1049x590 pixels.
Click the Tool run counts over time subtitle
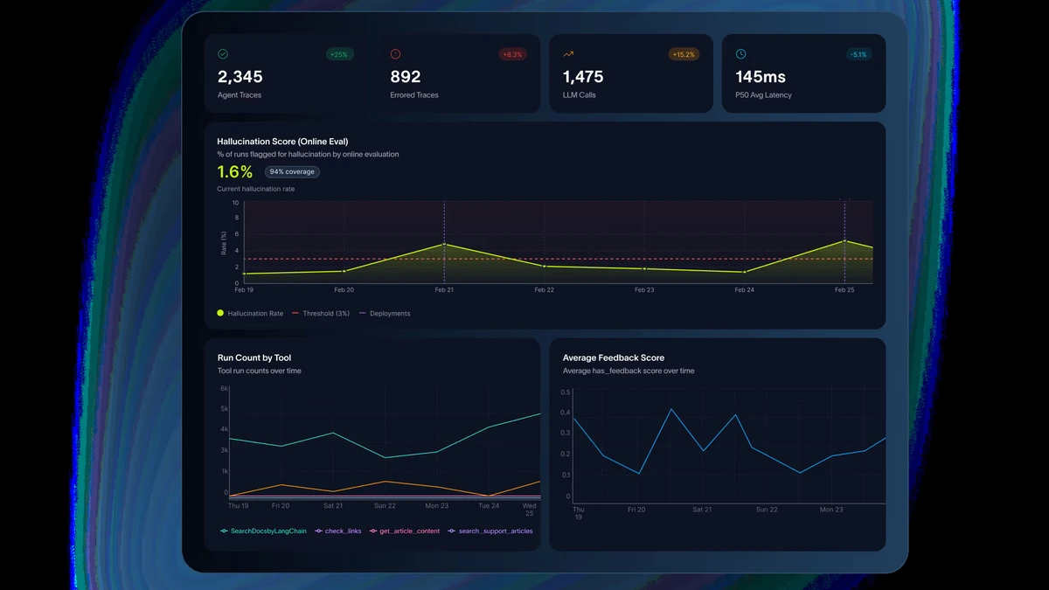click(260, 371)
